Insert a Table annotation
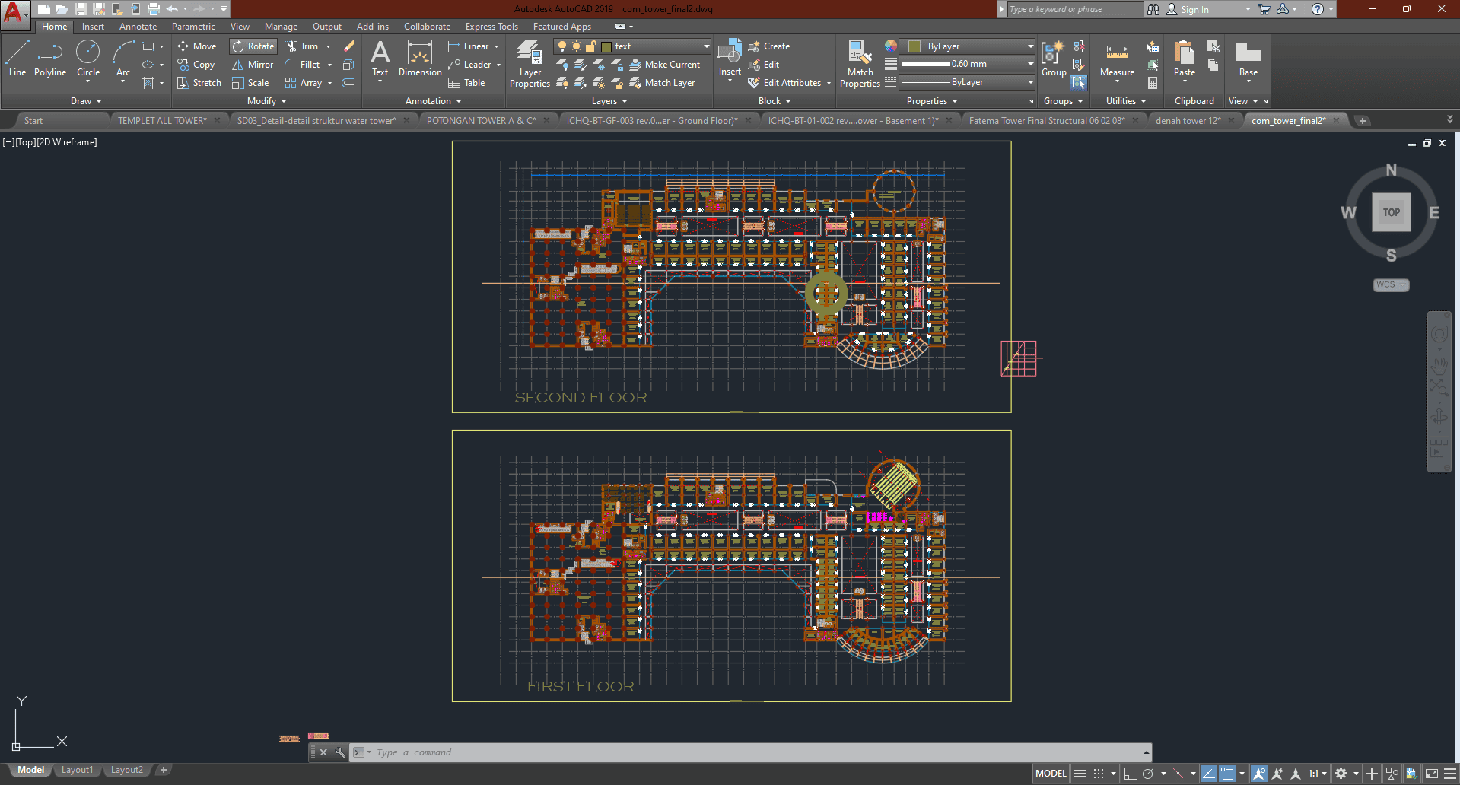1460x785 pixels. pos(466,83)
